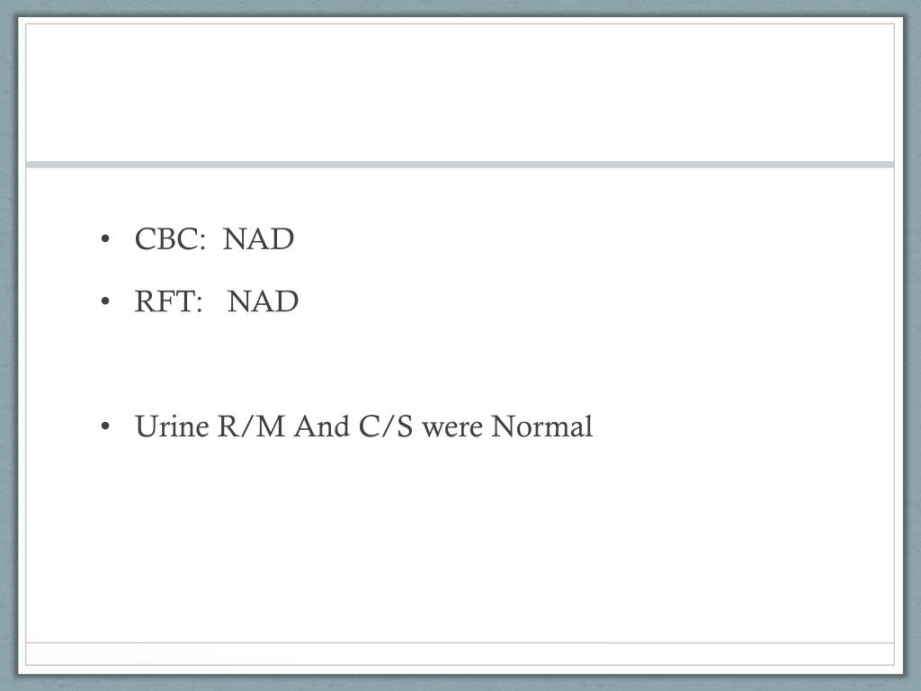Click the bullet point before Urine

(105, 426)
